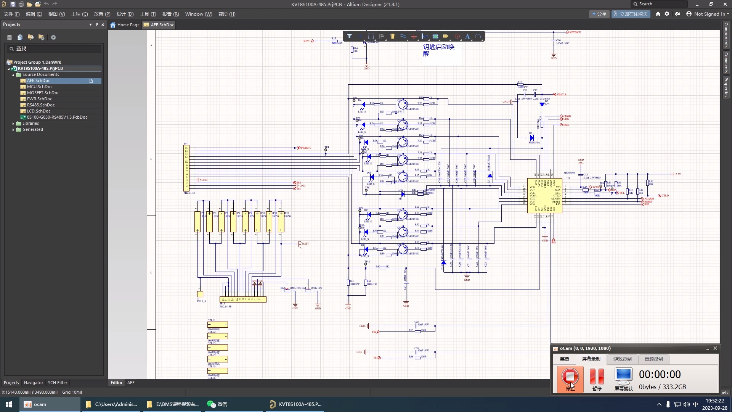The height and width of the screenshot is (412, 732).
Task: Select the Place Sheet Symbol tool
Action: [435, 36]
